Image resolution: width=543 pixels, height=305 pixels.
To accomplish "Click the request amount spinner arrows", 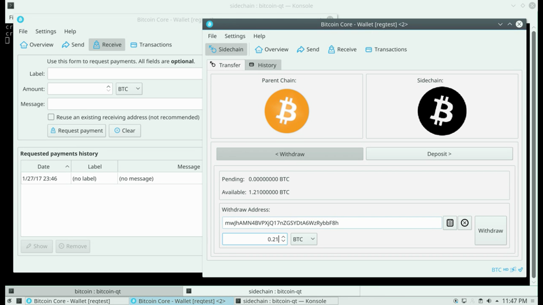I will point(108,89).
